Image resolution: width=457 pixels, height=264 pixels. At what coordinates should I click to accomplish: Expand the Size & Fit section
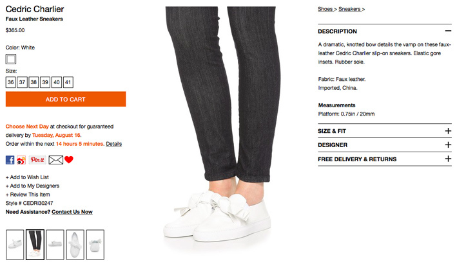[385, 131]
